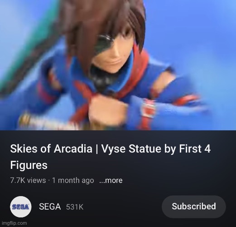Click Vyse's eye goggle in the video
The width and height of the screenshot is (236, 227).
[103, 44]
